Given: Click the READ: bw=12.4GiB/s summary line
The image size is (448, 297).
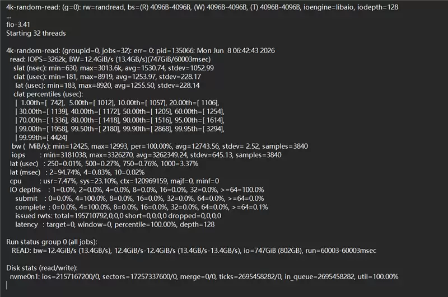Looking at the screenshot, I should pos(194,251).
